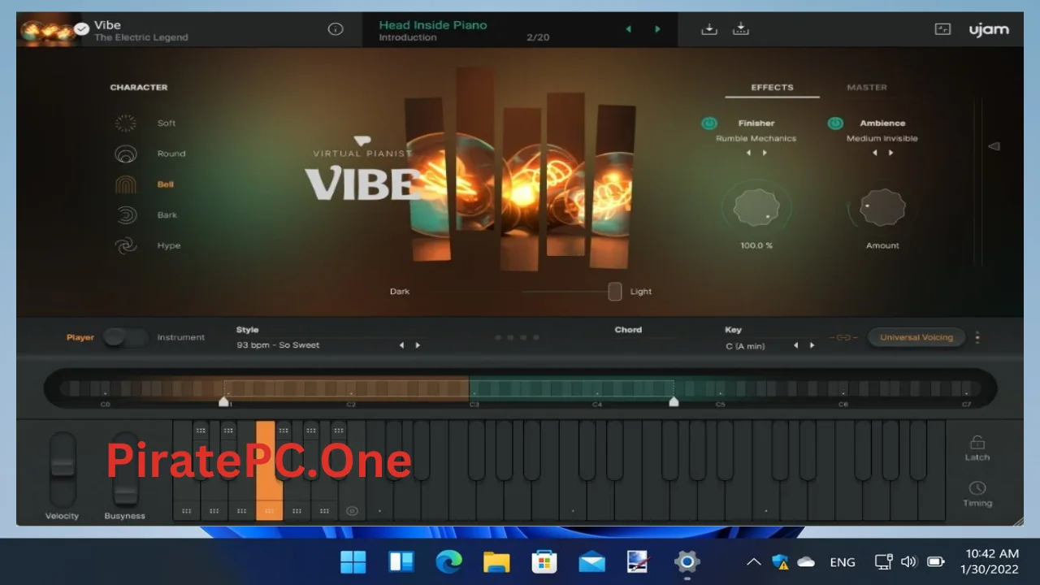Click the Finisher amount knob
1040x585 pixels.
(x=756, y=208)
